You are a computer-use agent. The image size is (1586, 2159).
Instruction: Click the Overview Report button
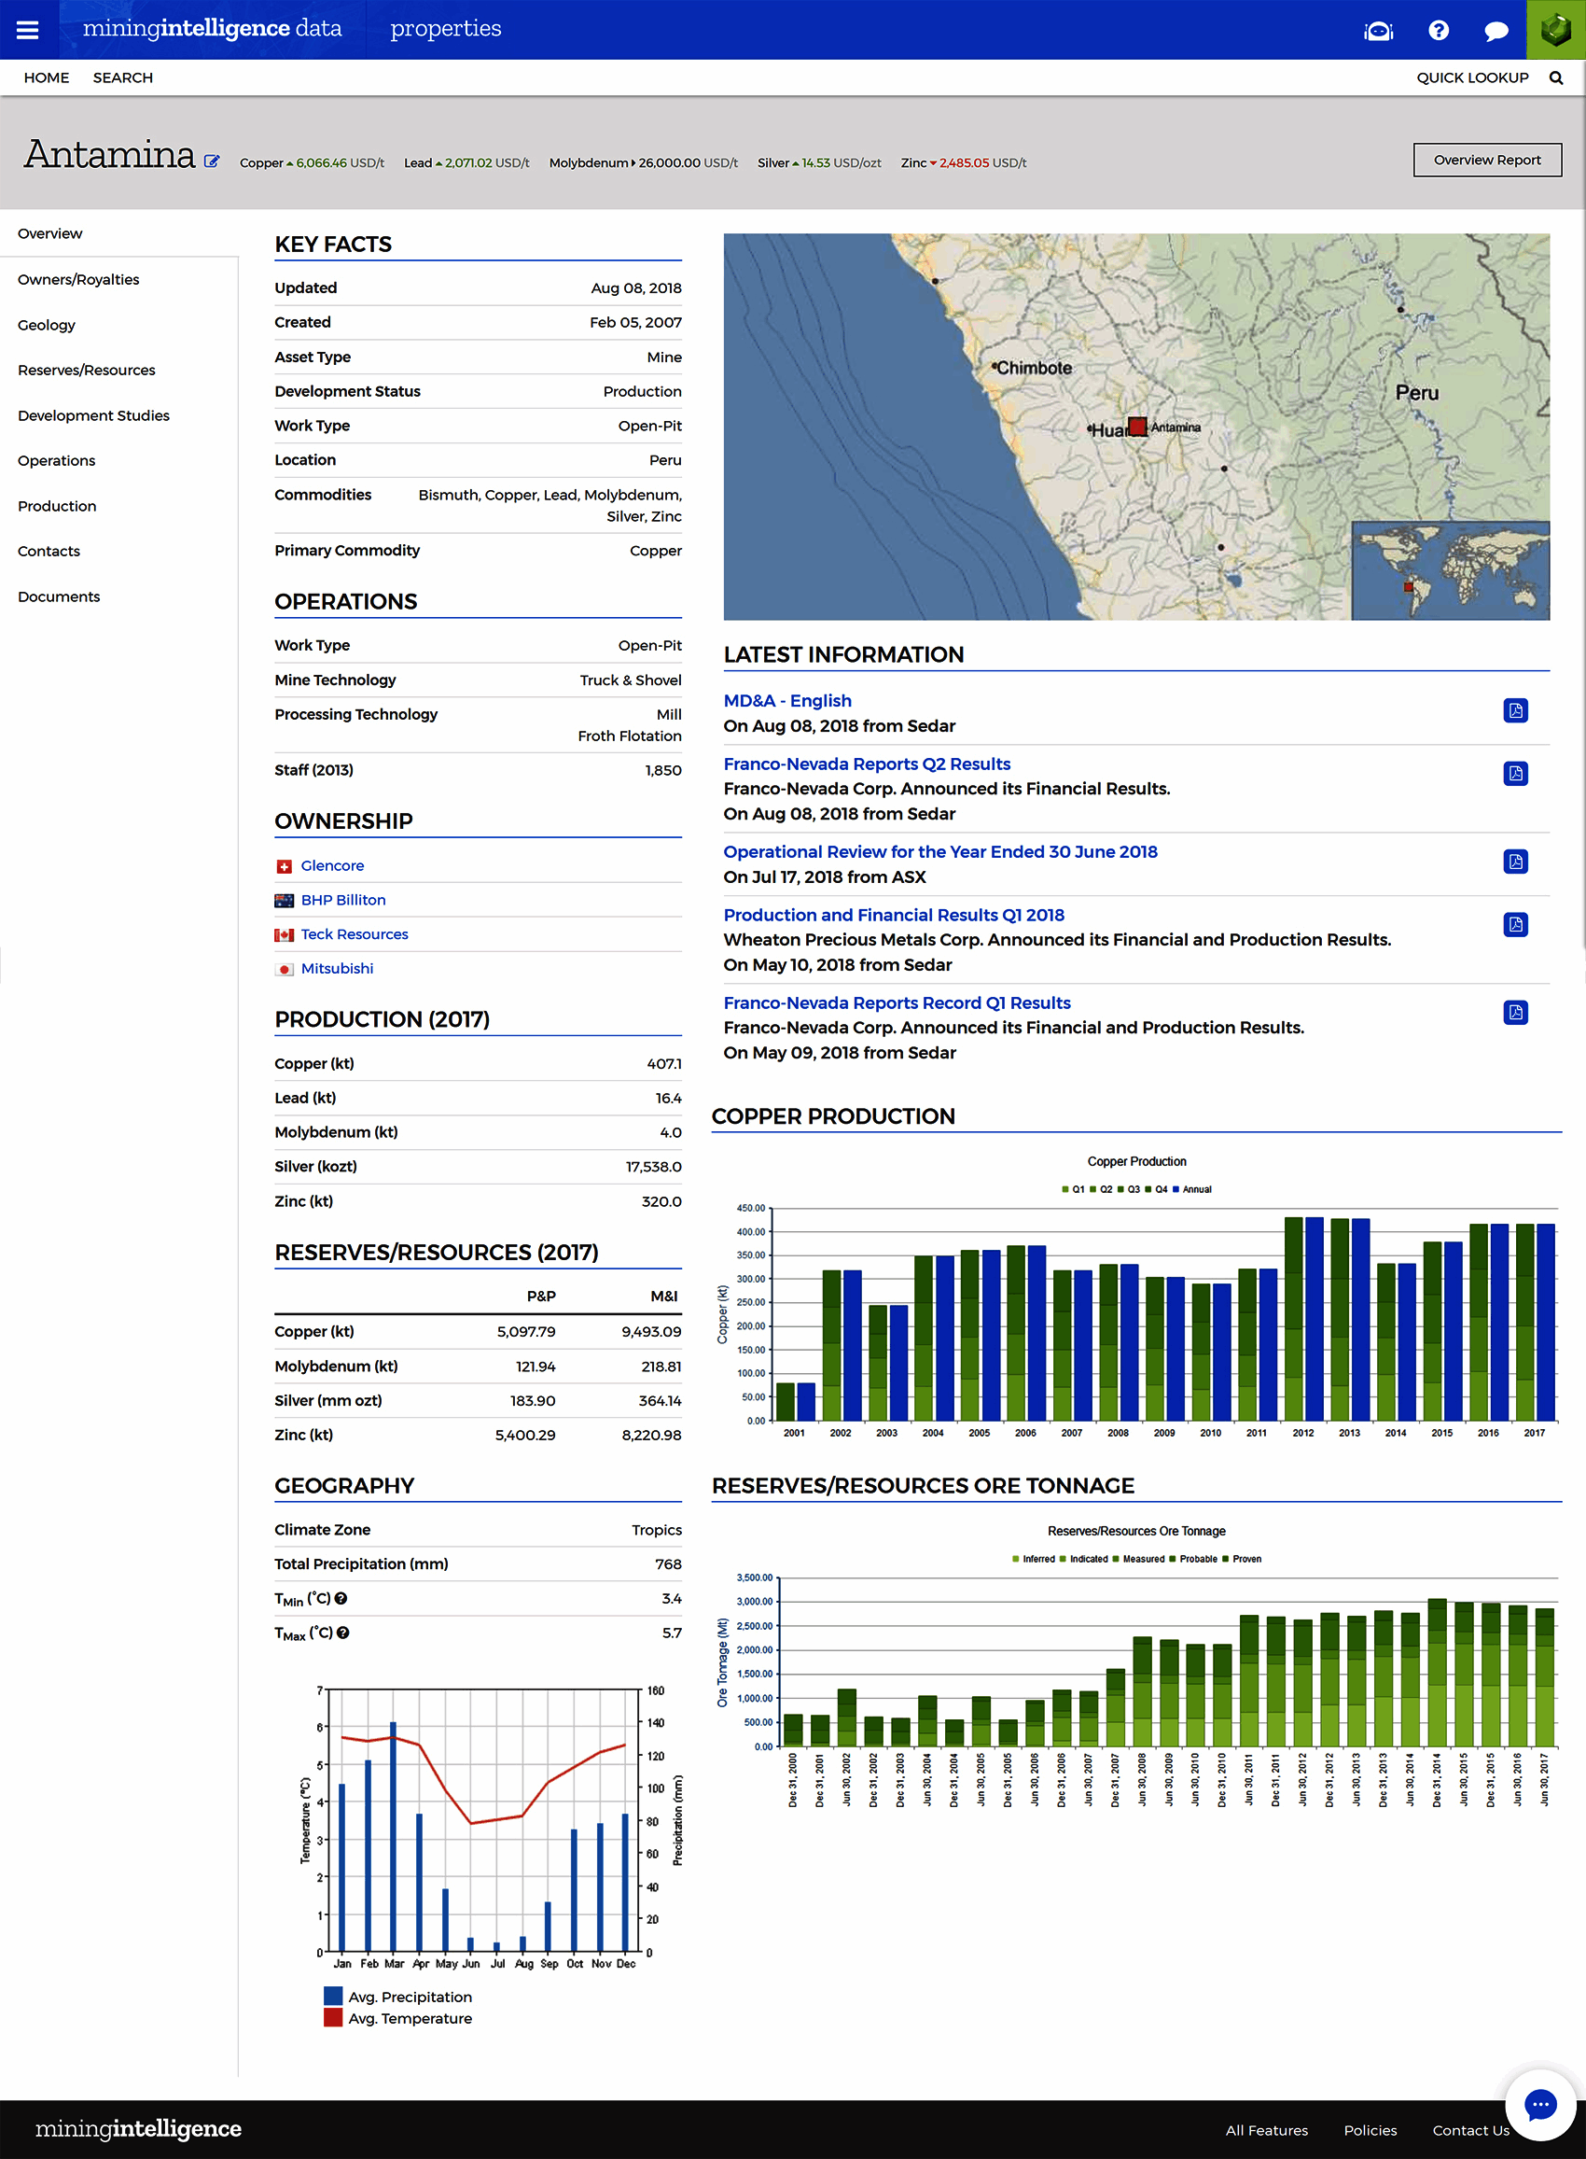pyautogui.click(x=1487, y=160)
